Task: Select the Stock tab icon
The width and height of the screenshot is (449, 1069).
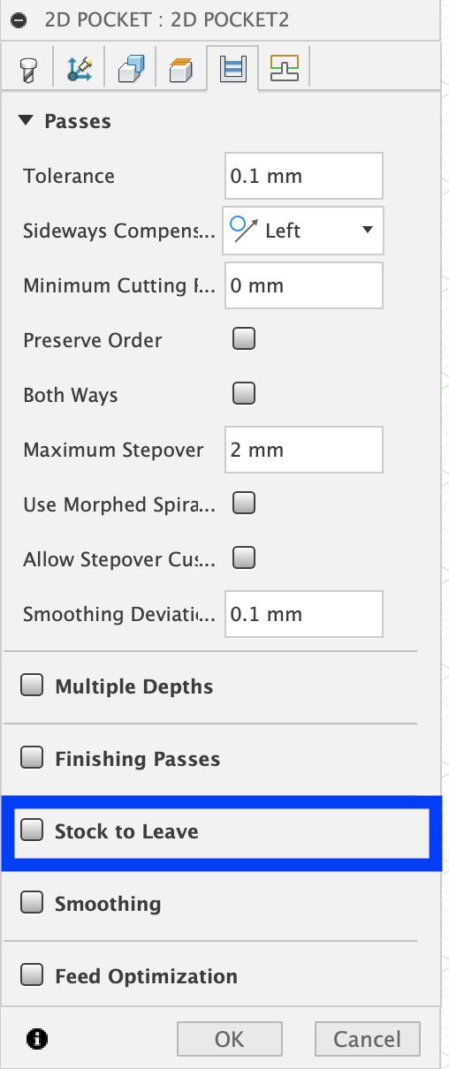Action: [179, 68]
